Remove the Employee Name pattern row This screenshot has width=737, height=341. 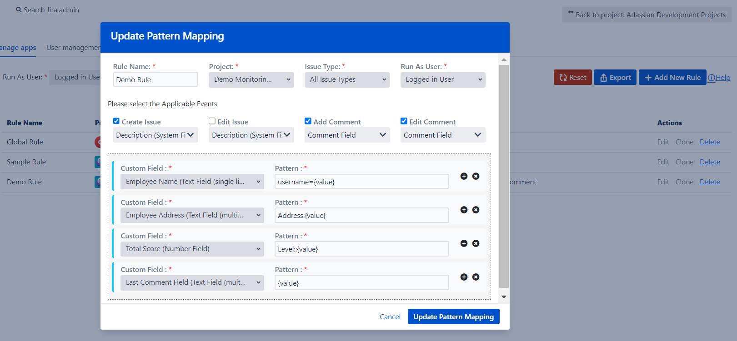coord(476,176)
